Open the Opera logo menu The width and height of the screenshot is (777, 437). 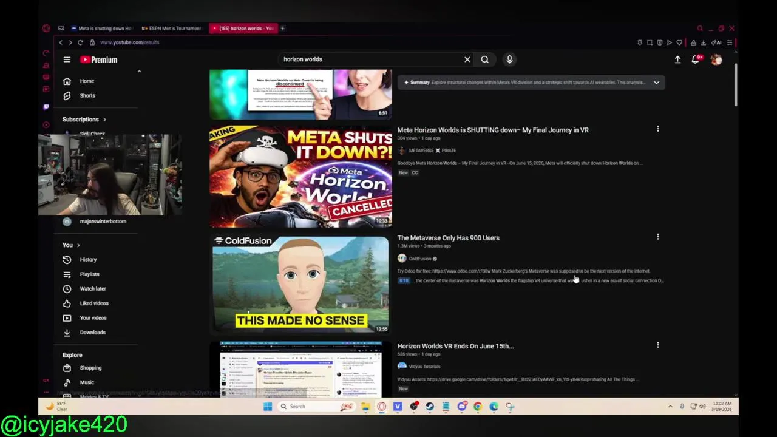click(46, 29)
